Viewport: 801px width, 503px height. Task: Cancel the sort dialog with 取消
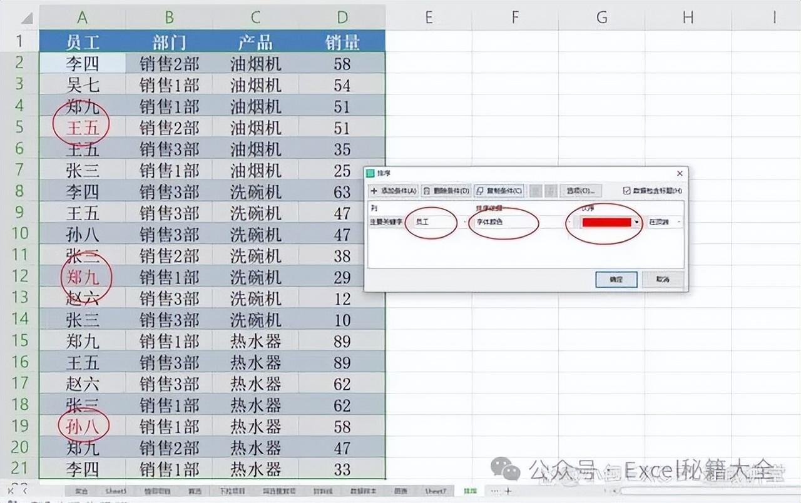pyautogui.click(x=663, y=280)
